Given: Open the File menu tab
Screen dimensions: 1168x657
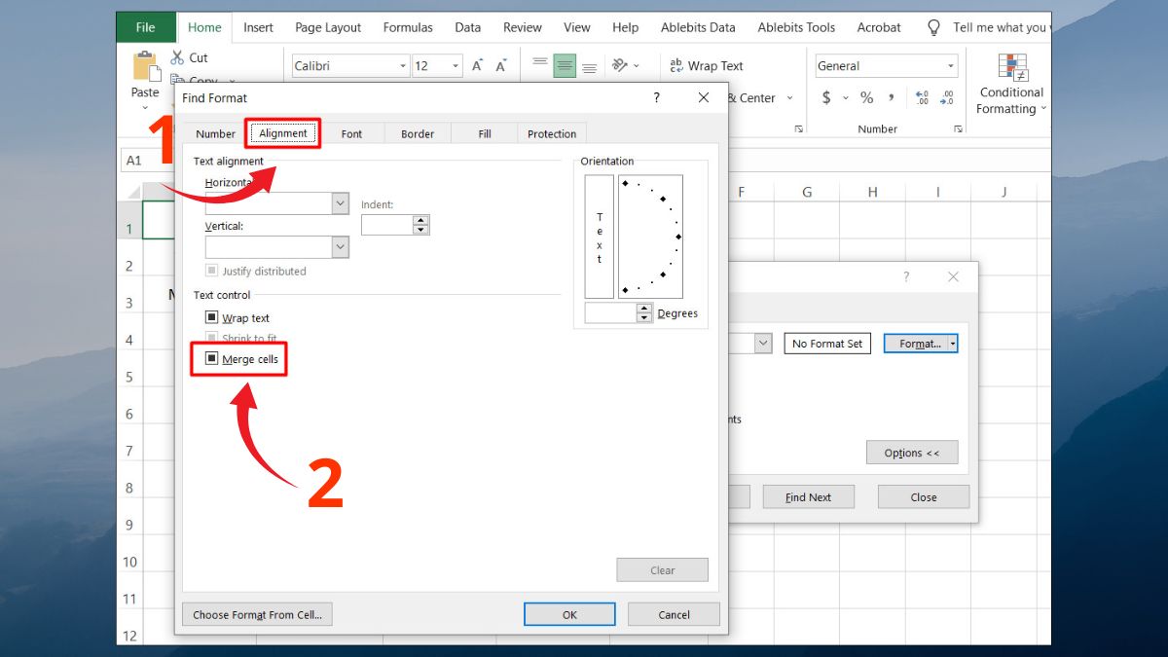Looking at the screenshot, I should (x=146, y=27).
